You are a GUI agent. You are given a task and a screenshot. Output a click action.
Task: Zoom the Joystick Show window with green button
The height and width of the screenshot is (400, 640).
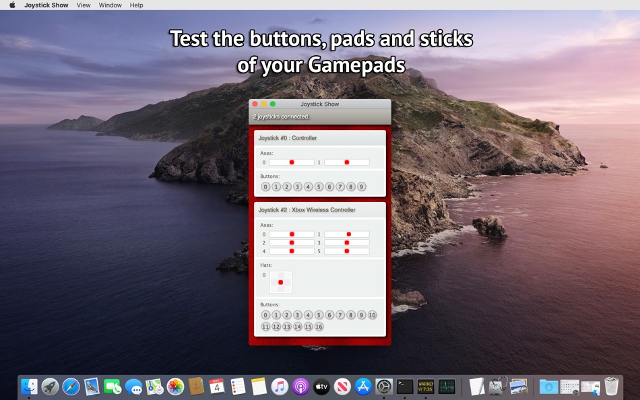[273, 104]
